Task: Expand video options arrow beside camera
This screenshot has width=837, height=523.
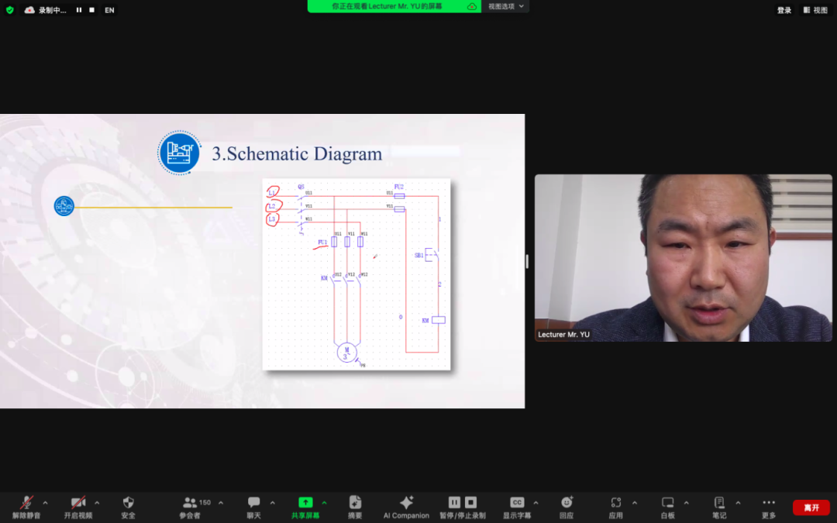Action: [x=97, y=503]
